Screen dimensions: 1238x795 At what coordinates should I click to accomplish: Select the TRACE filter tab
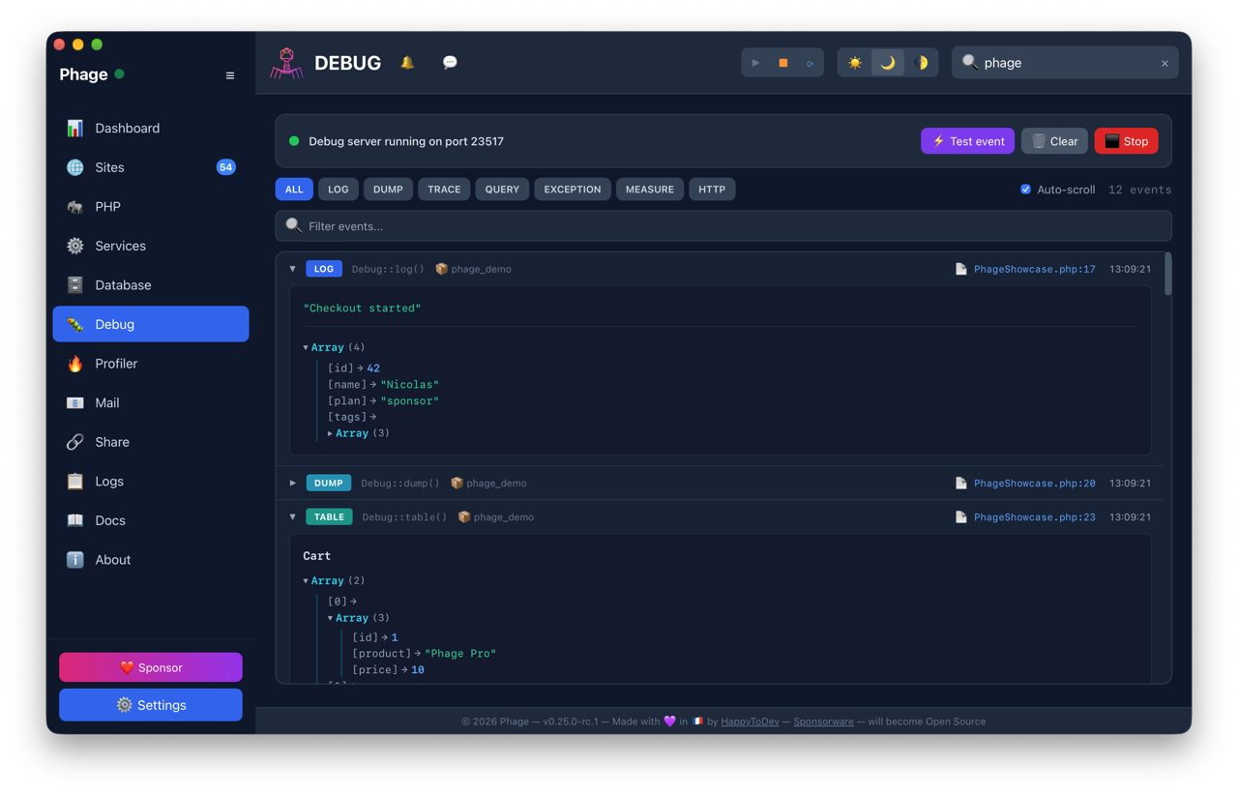444,190
